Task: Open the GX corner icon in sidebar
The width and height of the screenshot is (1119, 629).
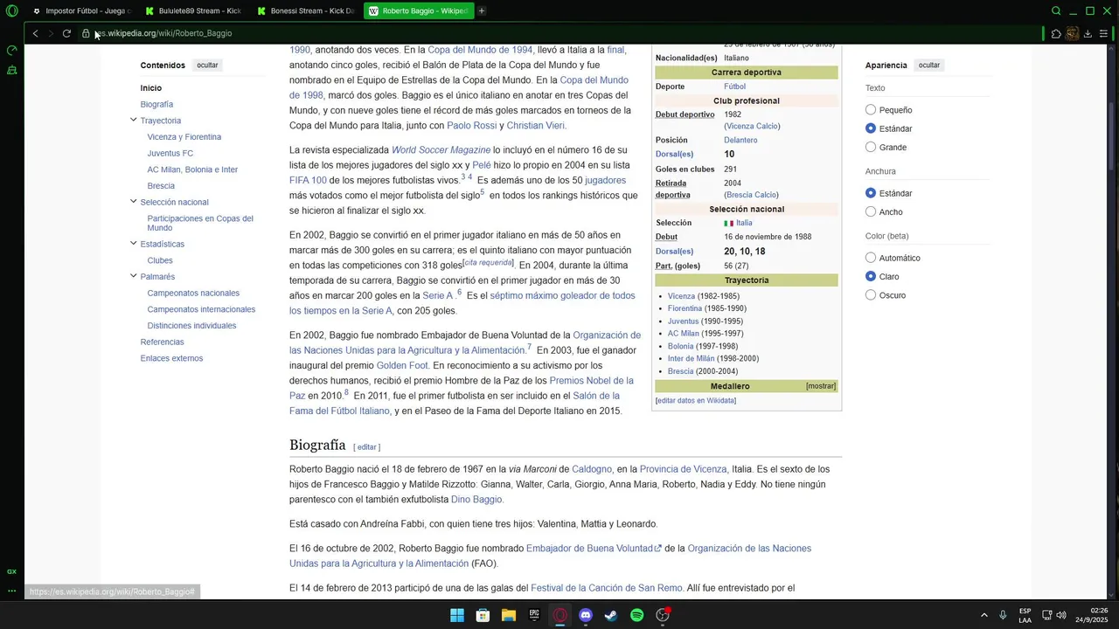Action: pos(11,571)
